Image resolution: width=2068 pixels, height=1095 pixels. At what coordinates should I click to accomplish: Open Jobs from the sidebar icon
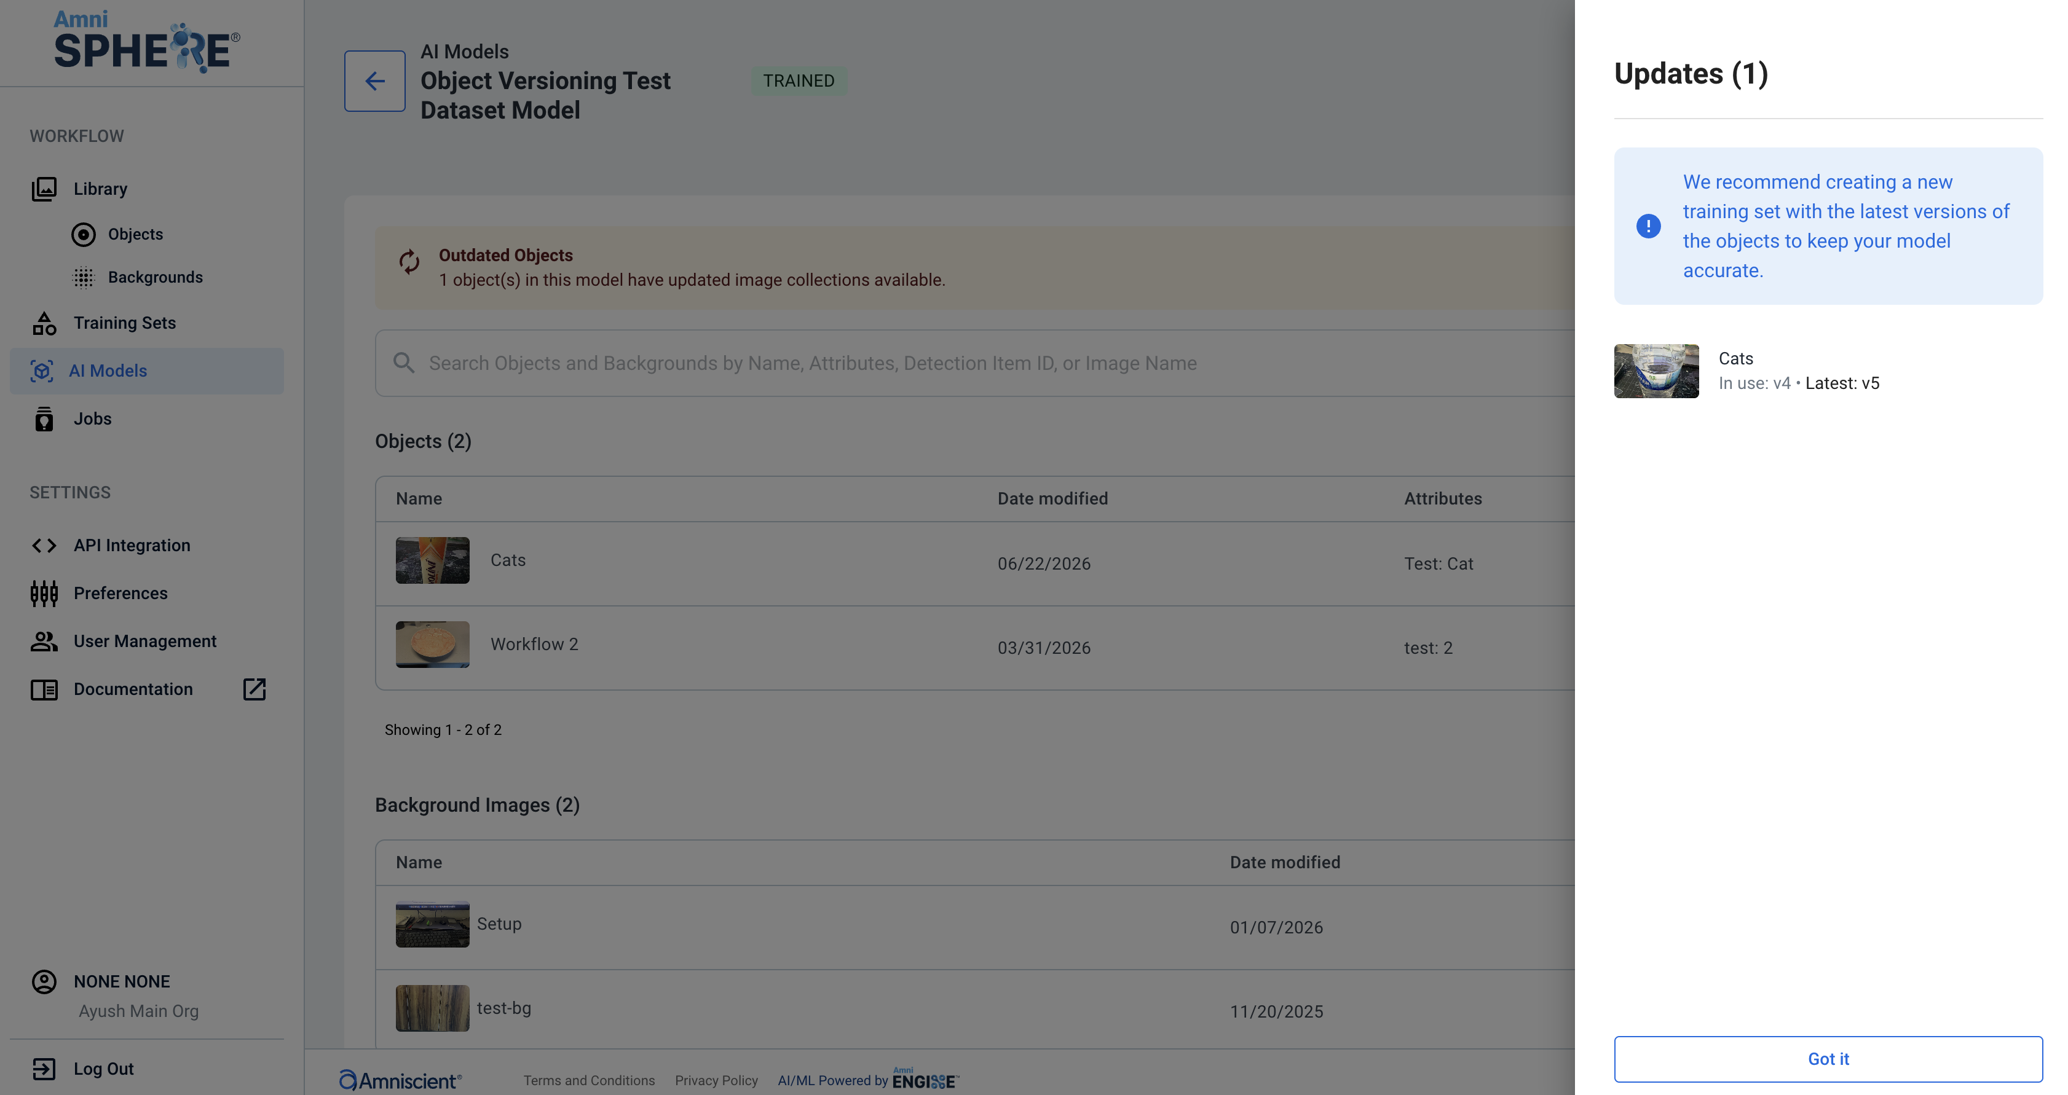[x=44, y=418]
